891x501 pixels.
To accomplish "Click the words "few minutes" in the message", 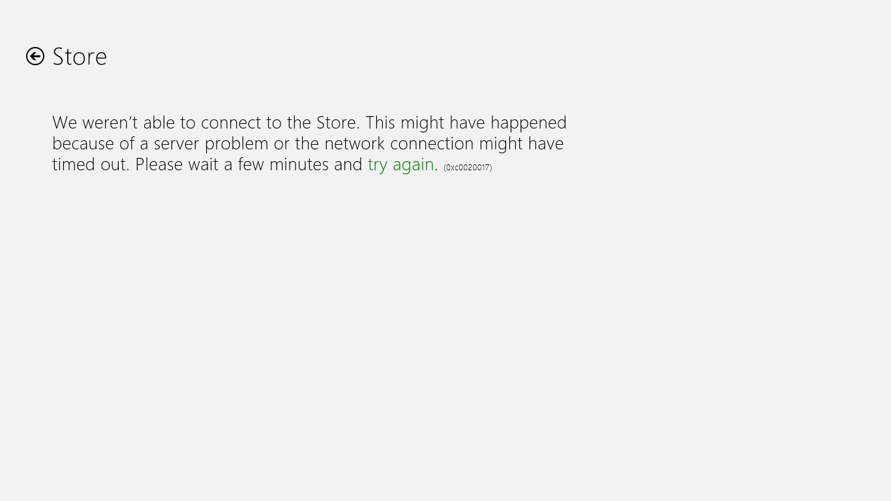I will [283, 164].
